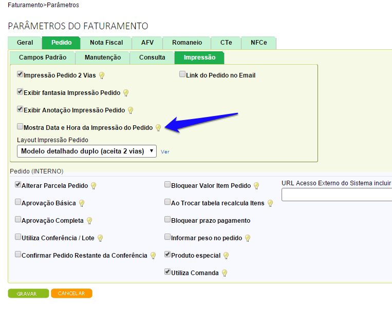Show help bulb for Alterar Parcela Pedido
The height and width of the screenshot is (309, 392).
coord(94,186)
